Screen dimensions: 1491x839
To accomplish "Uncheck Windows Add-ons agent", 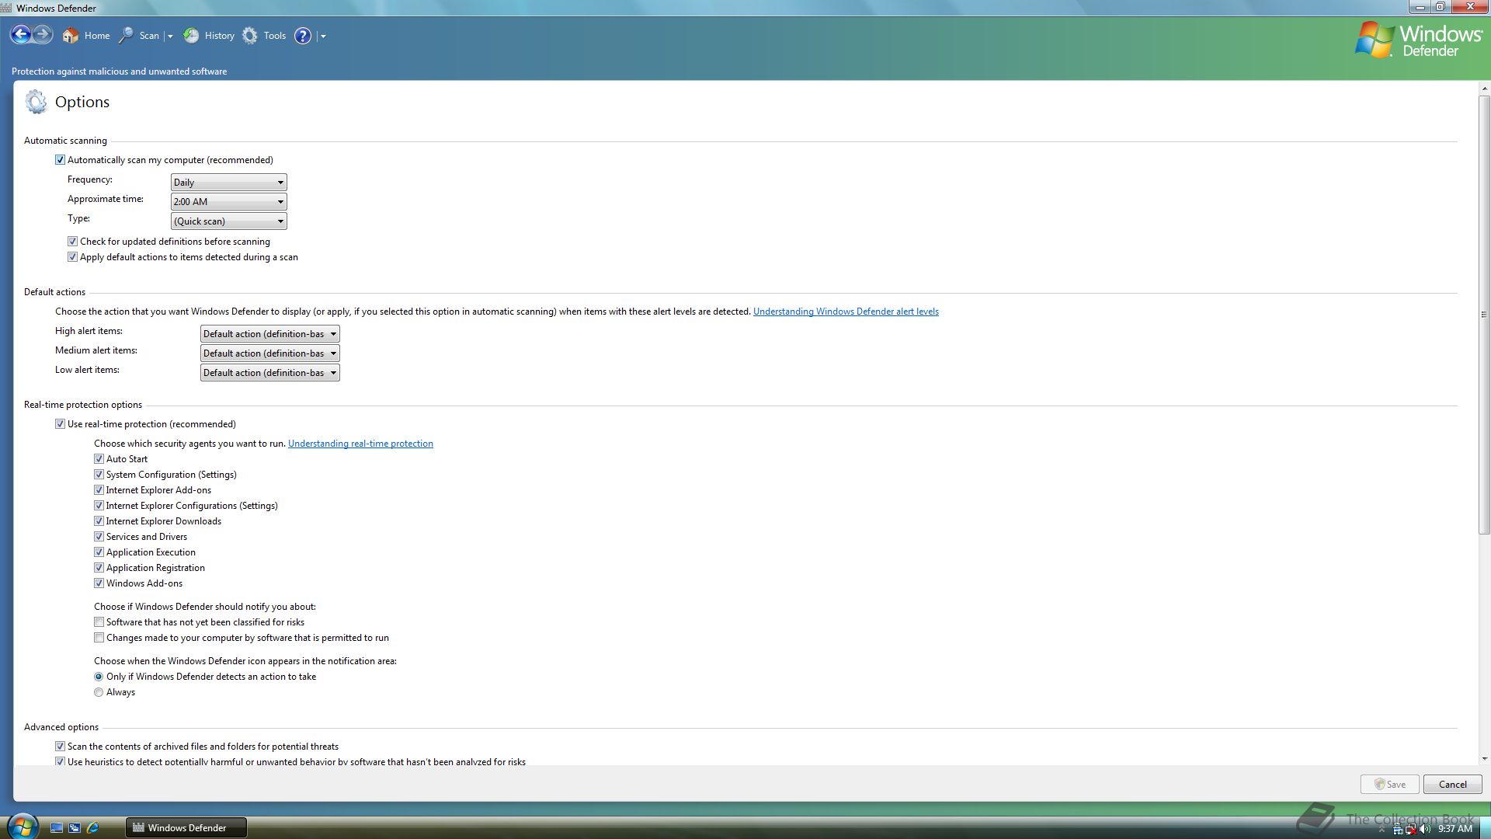I will coord(99,583).
